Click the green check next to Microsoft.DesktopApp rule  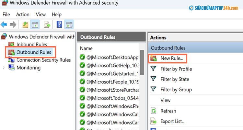coord(82,57)
